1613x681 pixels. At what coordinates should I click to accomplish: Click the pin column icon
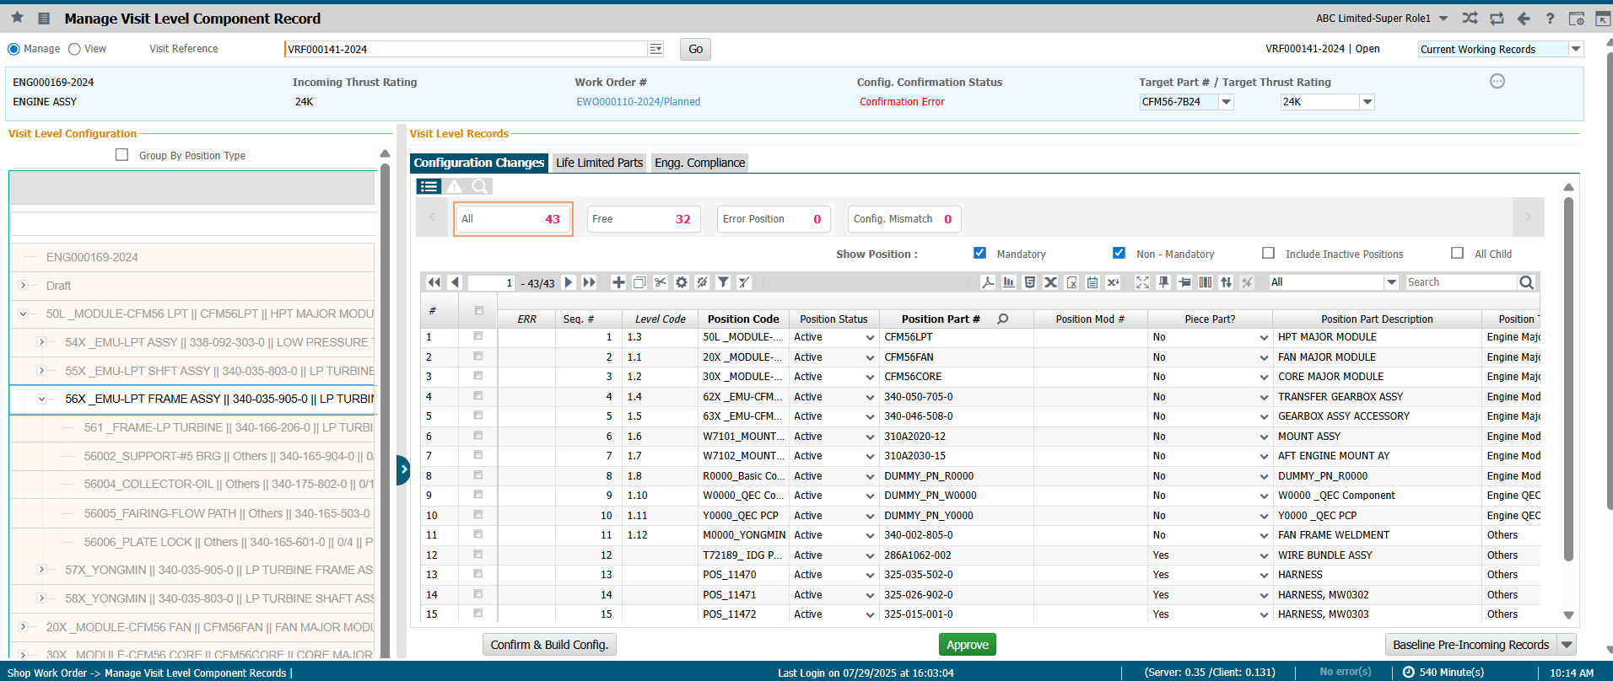[1163, 282]
